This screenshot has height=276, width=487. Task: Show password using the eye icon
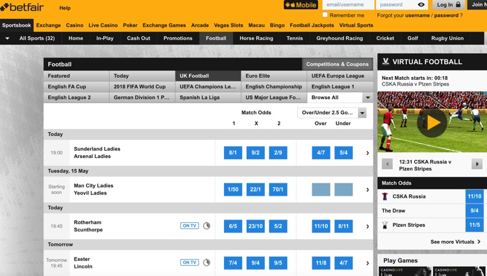[x=421, y=5]
